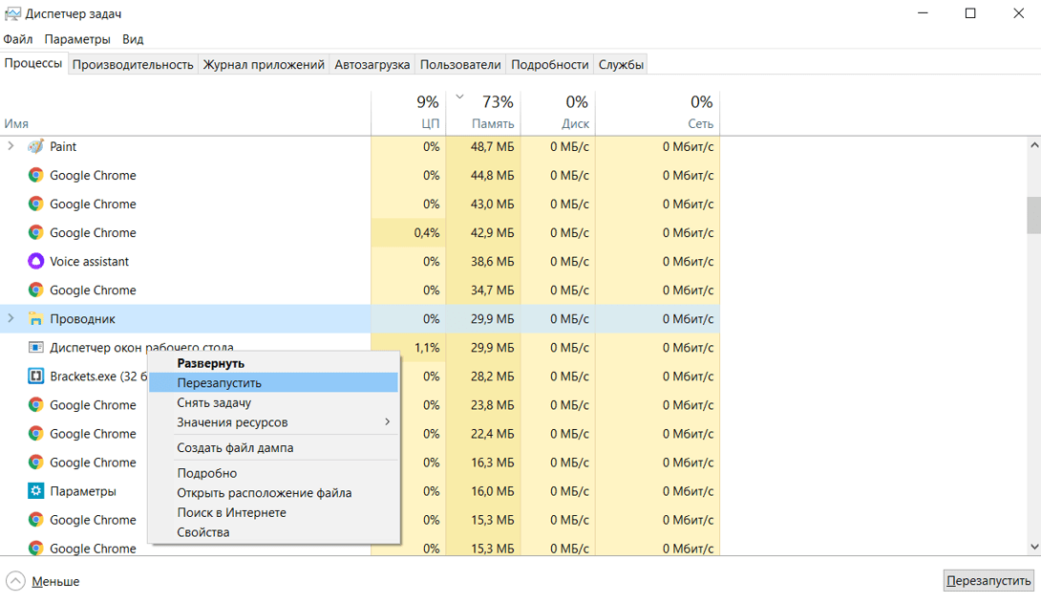Expand the Проводник process group arrow

[x=11, y=318]
